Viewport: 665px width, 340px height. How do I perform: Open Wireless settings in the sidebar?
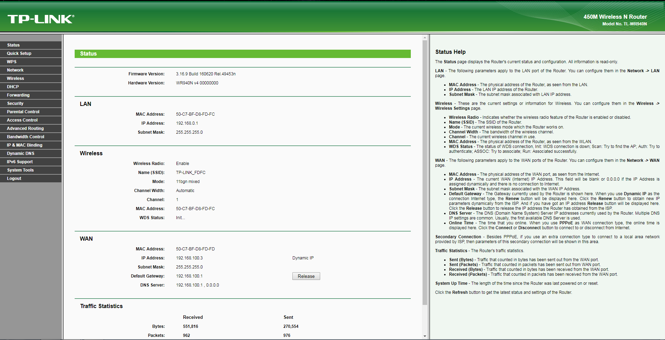[31, 78]
